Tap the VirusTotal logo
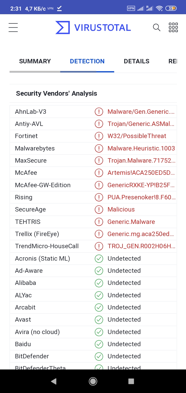The image size is (186, 393). pos(93,27)
